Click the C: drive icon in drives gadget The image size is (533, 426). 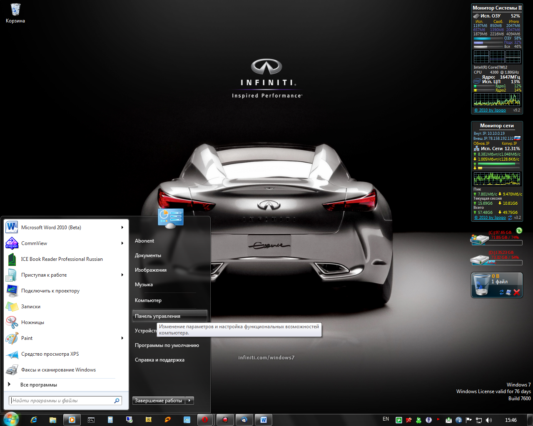(x=479, y=239)
